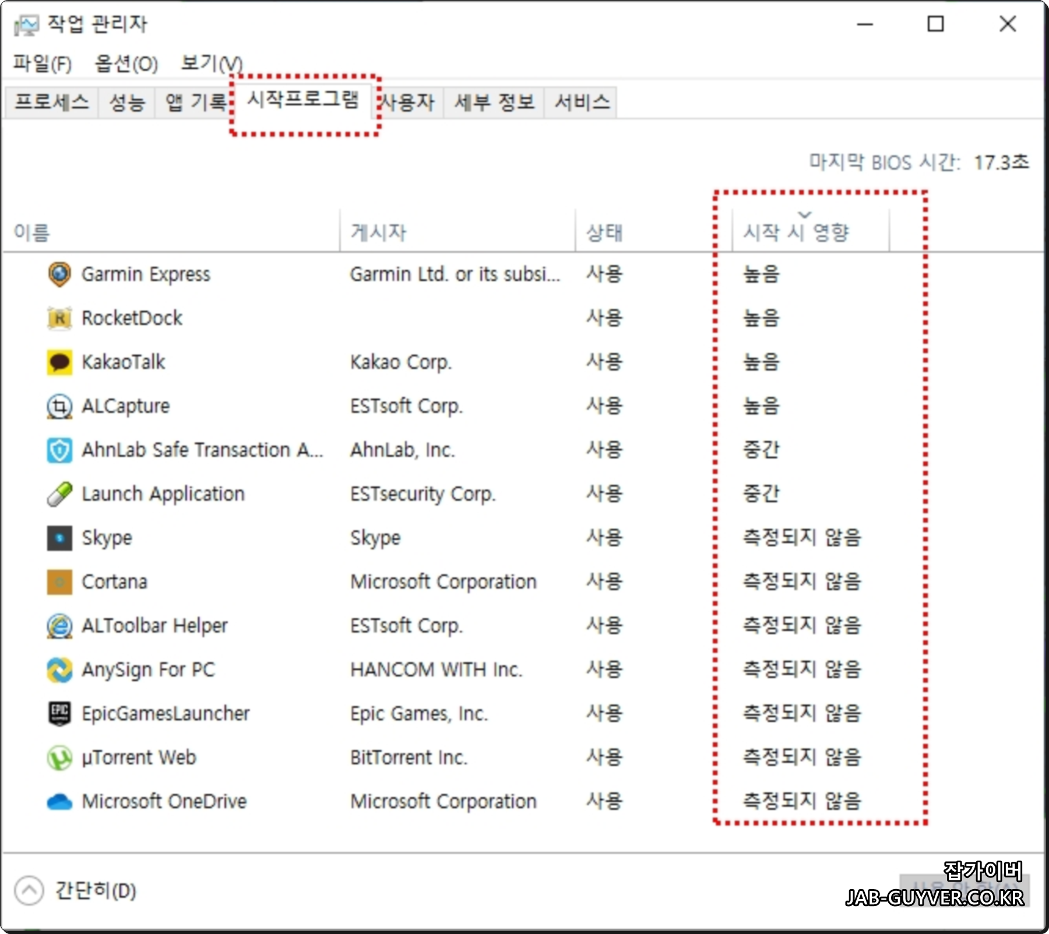Click the Launch Application pill icon

coord(59,494)
